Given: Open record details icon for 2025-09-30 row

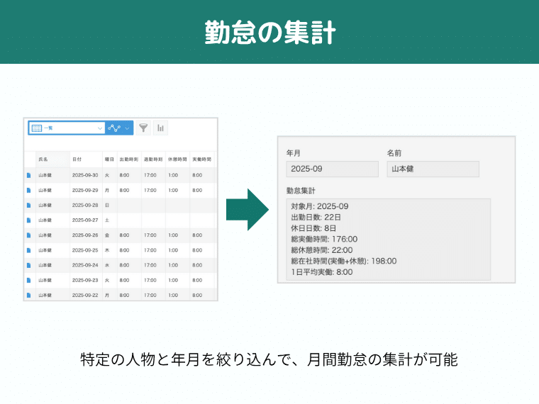Looking at the screenshot, I should pos(29,175).
